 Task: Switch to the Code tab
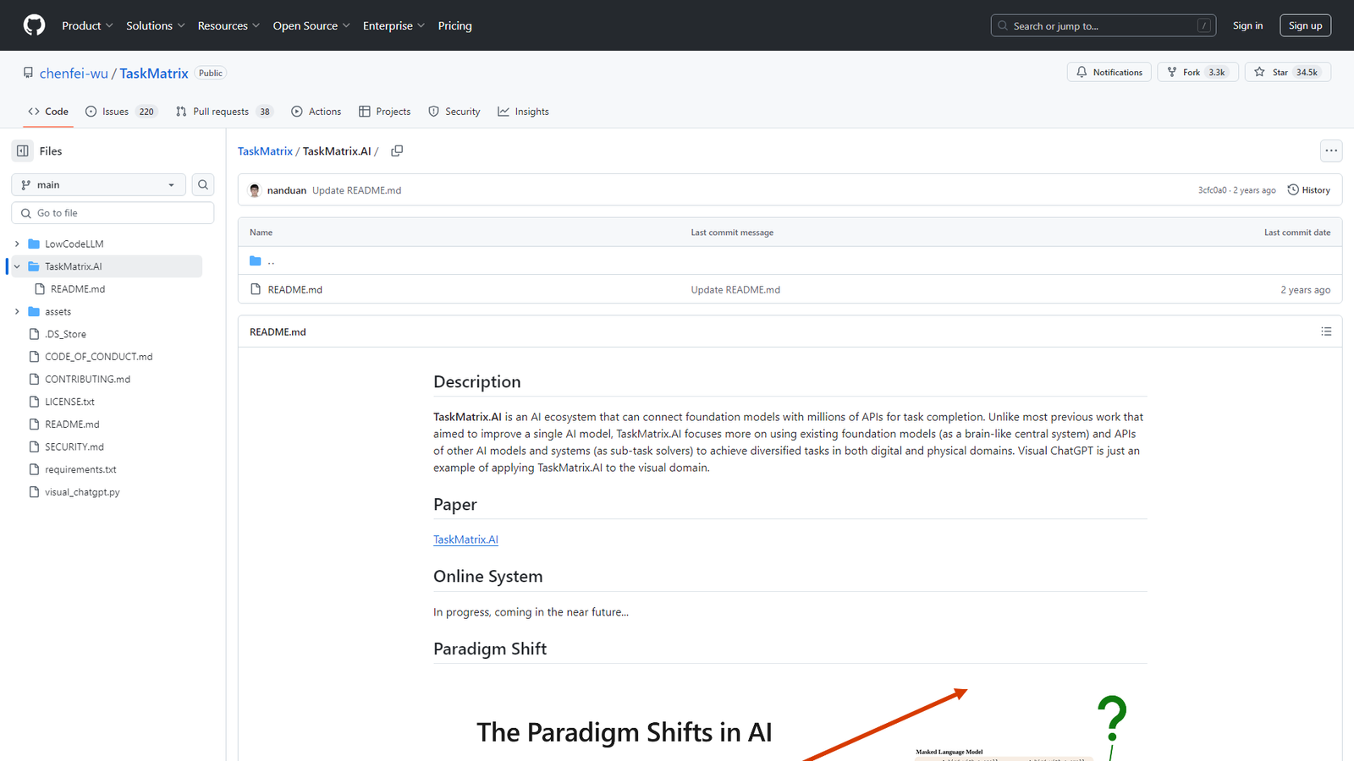(x=48, y=112)
